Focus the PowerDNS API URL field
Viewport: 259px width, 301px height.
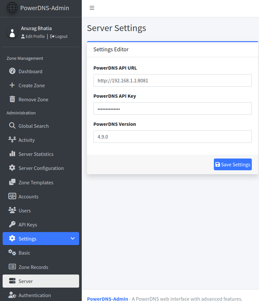(173, 80)
